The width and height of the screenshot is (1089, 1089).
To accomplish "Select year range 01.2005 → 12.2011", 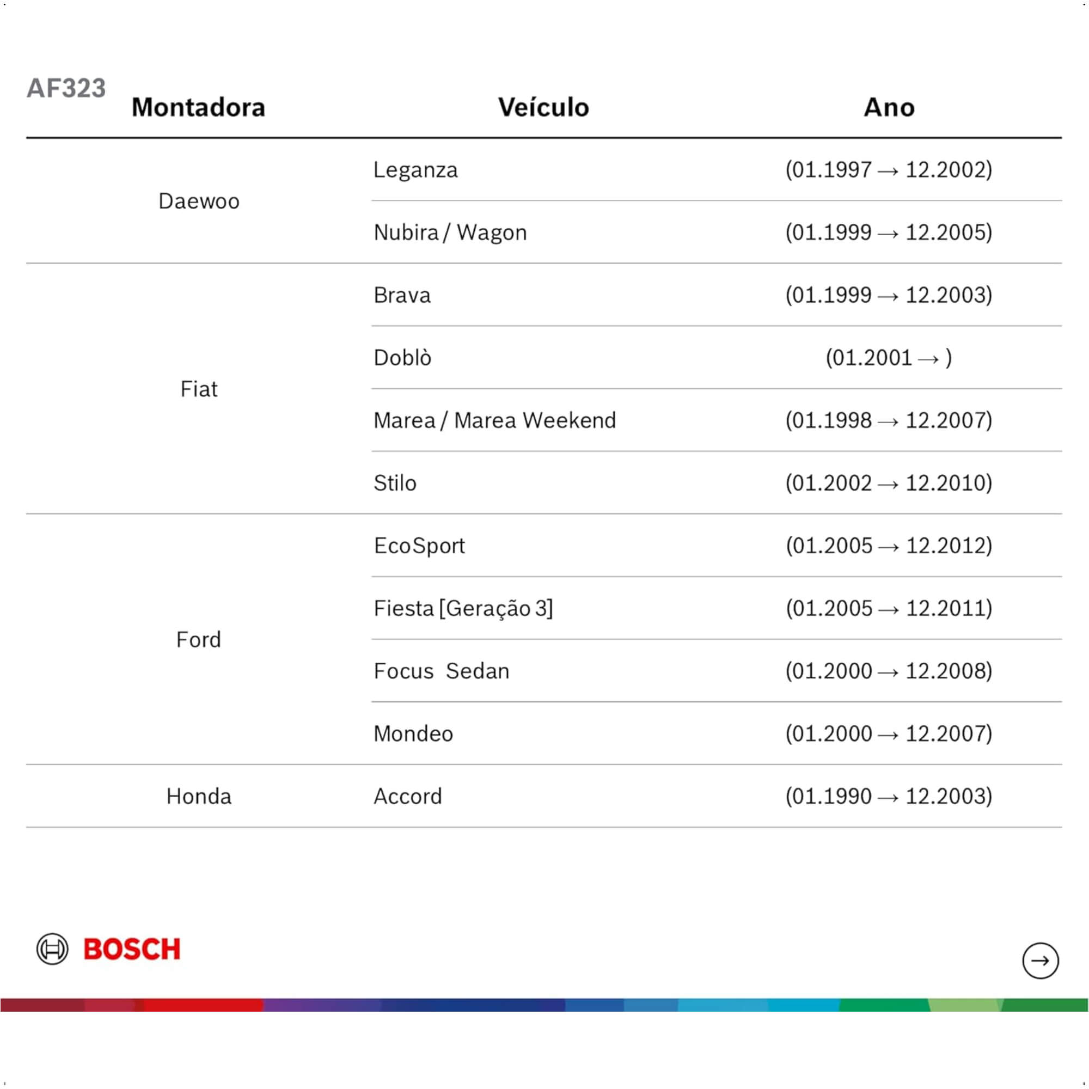I will point(889,608).
